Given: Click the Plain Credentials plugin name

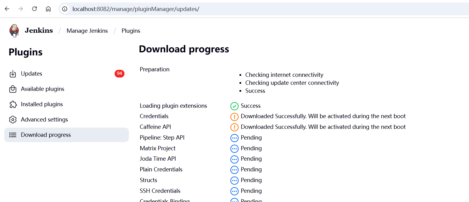Looking at the screenshot, I should coord(161,169).
